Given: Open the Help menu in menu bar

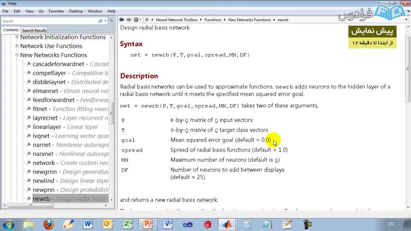Looking at the screenshot, I should click(111, 11).
